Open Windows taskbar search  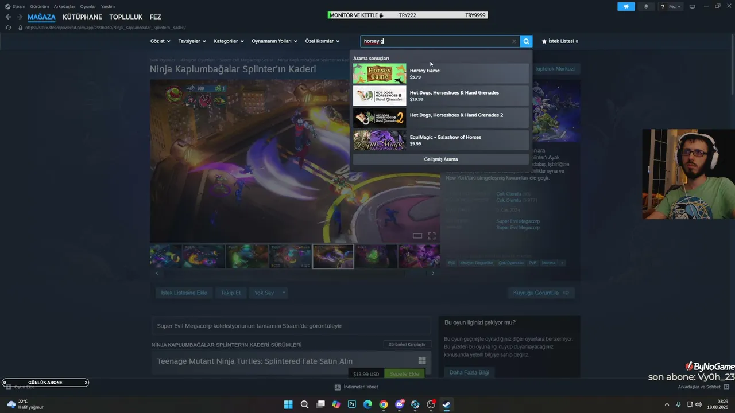click(304, 404)
